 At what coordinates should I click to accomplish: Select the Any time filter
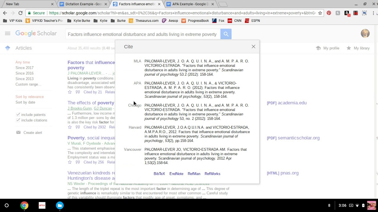point(23,62)
